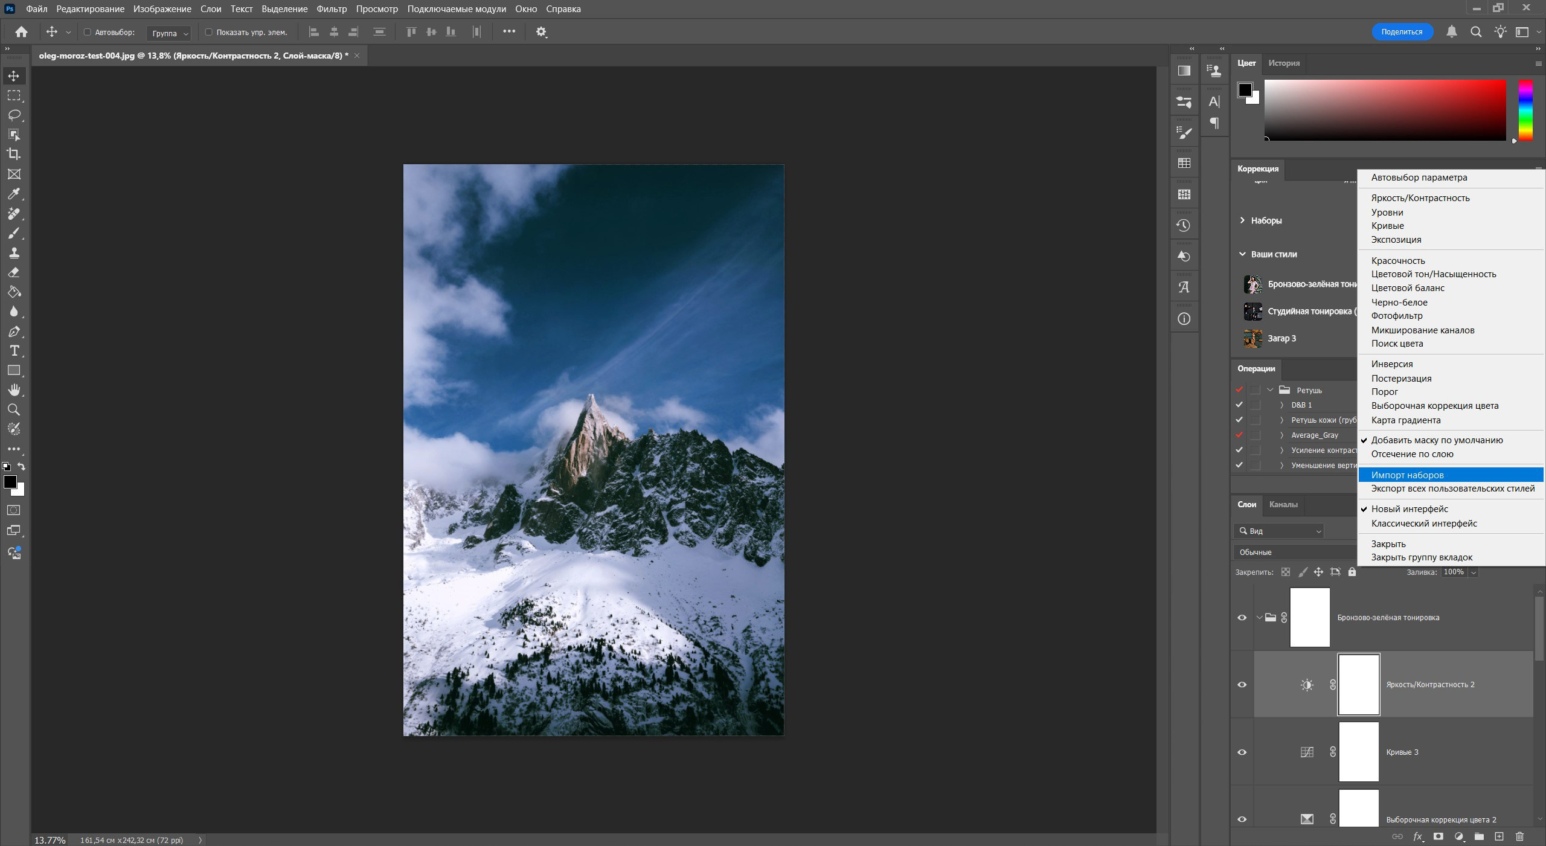This screenshot has height=846, width=1546.
Task: Click the foreground color swatch
Action: (x=10, y=482)
